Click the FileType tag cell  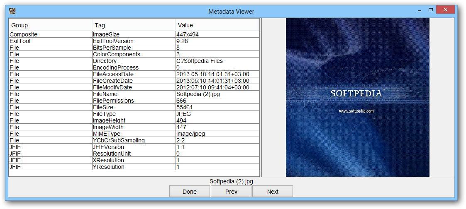[x=134, y=114]
